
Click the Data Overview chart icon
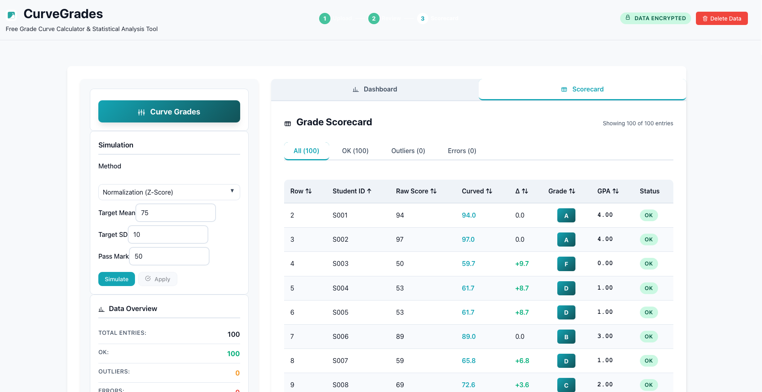click(x=102, y=309)
